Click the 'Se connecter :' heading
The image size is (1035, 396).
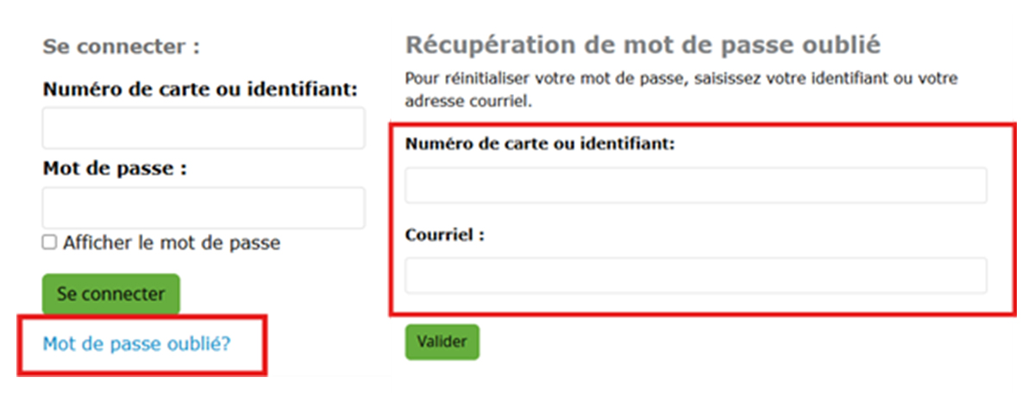pos(121,46)
